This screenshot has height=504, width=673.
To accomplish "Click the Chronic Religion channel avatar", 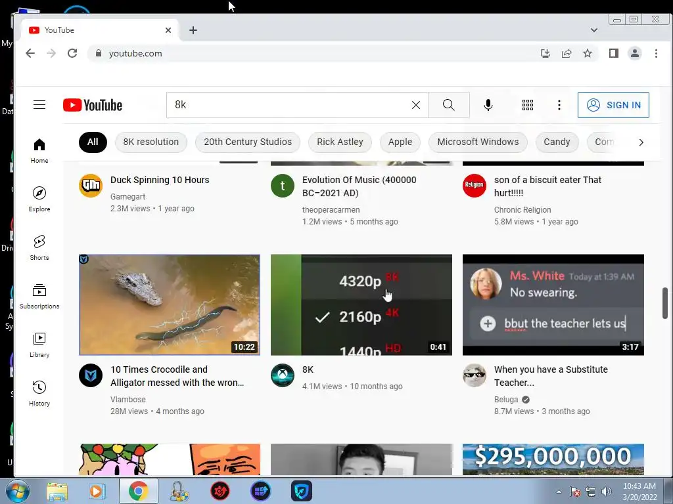I will (x=475, y=186).
